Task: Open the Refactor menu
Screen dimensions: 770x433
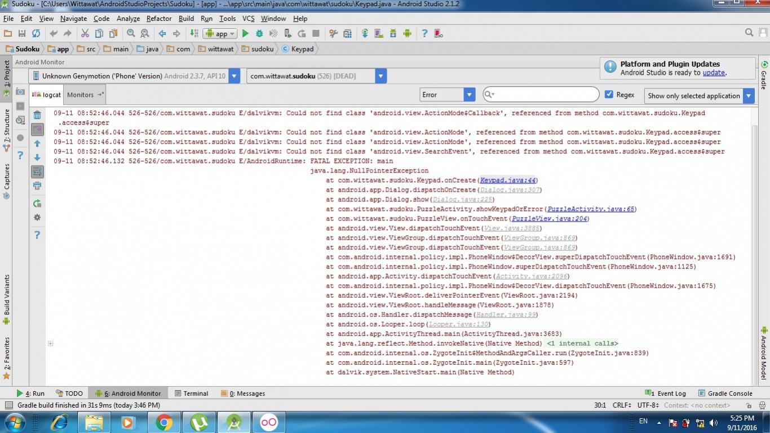Action: (159, 19)
